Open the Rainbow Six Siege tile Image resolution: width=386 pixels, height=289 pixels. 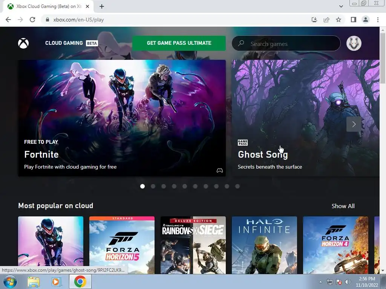click(x=193, y=245)
